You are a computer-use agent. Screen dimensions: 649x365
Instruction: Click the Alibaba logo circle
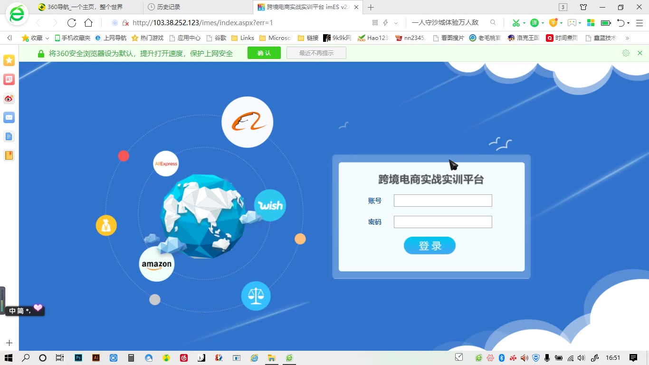click(247, 122)
